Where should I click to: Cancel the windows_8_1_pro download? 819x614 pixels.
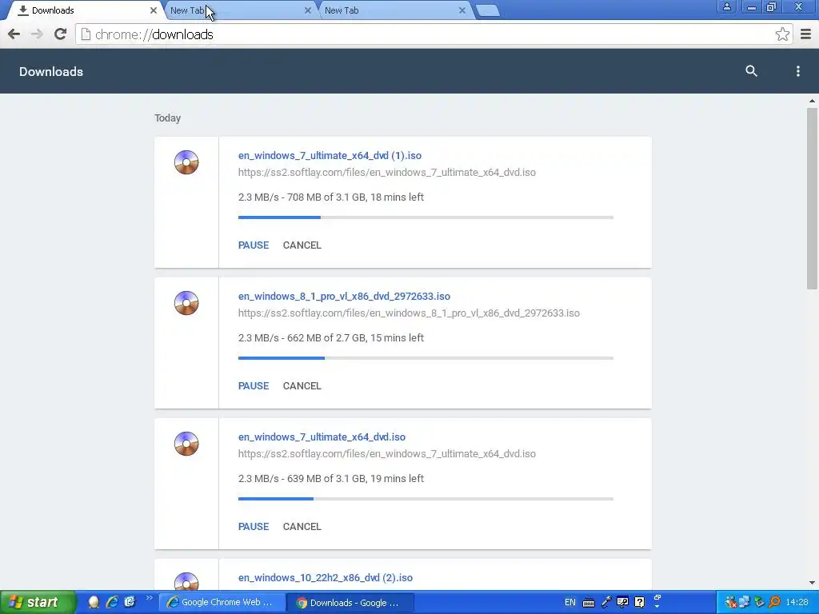(302, 386)
